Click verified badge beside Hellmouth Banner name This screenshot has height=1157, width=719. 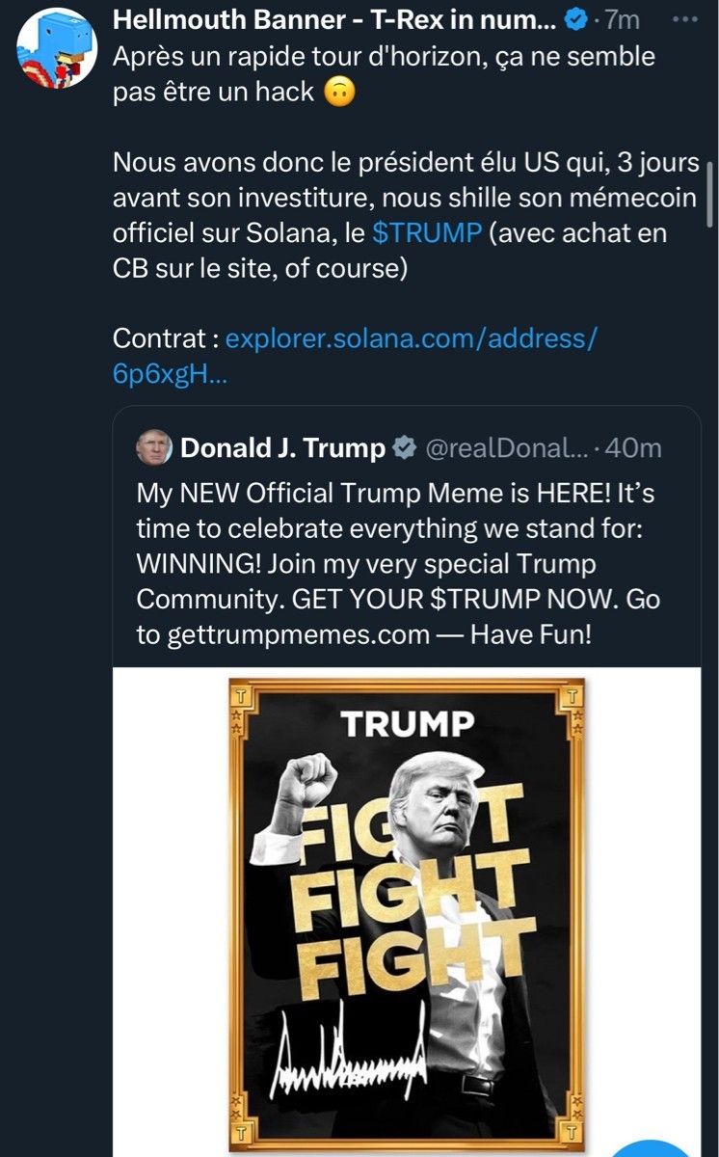pos(574,18)
